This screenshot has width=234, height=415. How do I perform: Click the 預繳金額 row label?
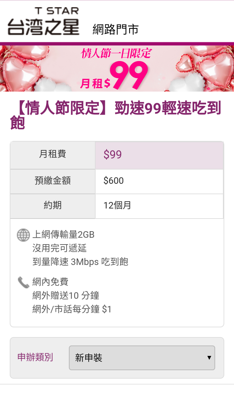pyautogui.click(x=53, y=181)
